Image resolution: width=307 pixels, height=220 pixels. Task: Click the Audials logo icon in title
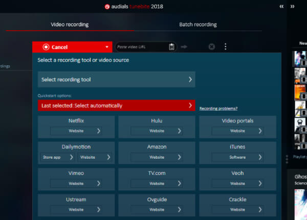point(107,7)
